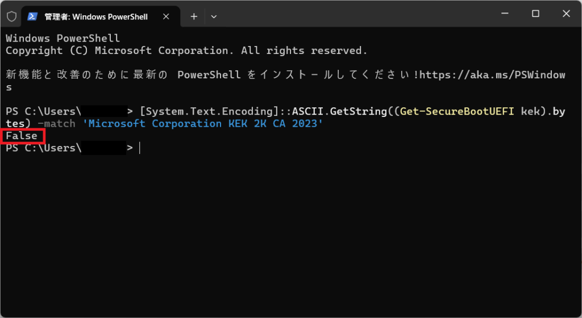The width and height of the screenshot is (582, 318).
Task: Click the [System.Text.Encoding] type text
Action: tap(209, 111)
